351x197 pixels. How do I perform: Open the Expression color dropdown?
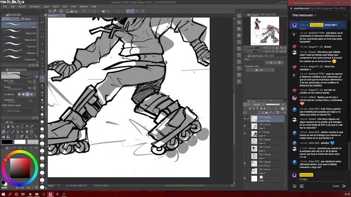[x=260, y=70]
